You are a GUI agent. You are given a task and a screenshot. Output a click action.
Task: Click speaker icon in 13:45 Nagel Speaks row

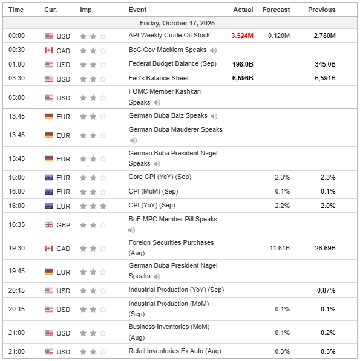[x=157, y=164]
